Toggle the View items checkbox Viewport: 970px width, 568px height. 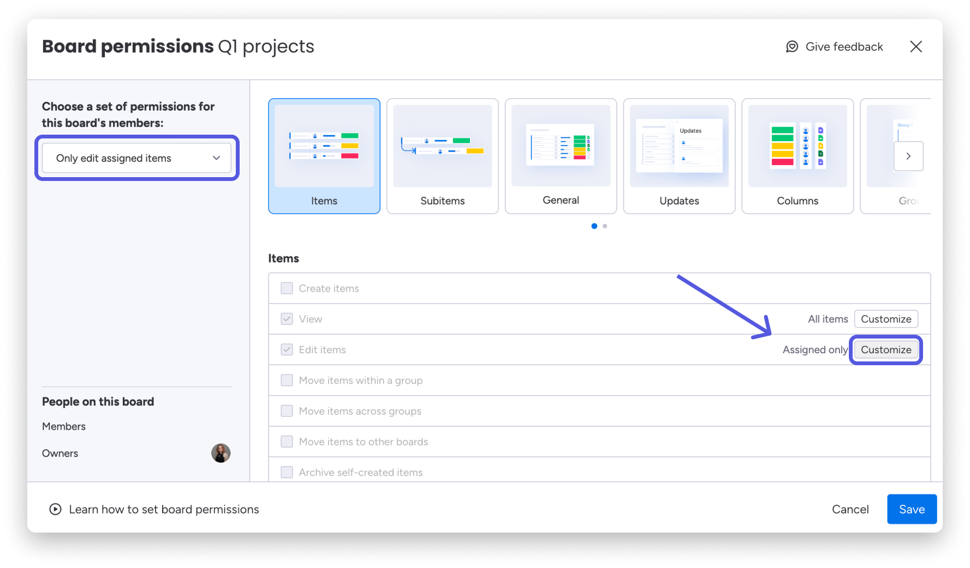click(x=287, y=319)
